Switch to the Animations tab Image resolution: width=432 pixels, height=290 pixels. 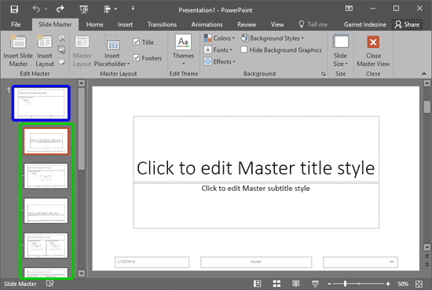coord(207,24)
